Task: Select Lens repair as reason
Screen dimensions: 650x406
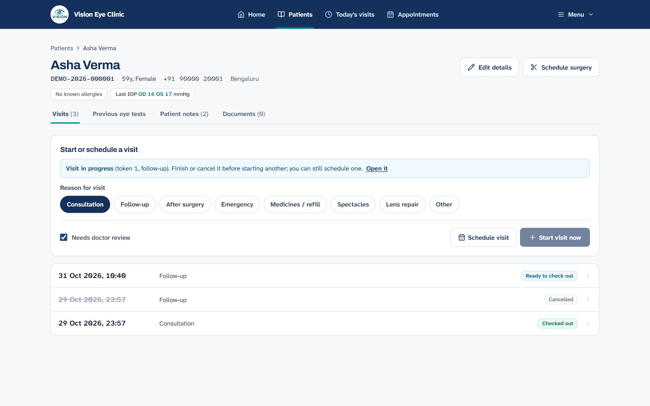Action: point(402,204)
